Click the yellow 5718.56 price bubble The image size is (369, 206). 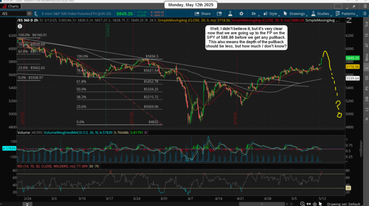pyautogui.click(x=353, y=67)
